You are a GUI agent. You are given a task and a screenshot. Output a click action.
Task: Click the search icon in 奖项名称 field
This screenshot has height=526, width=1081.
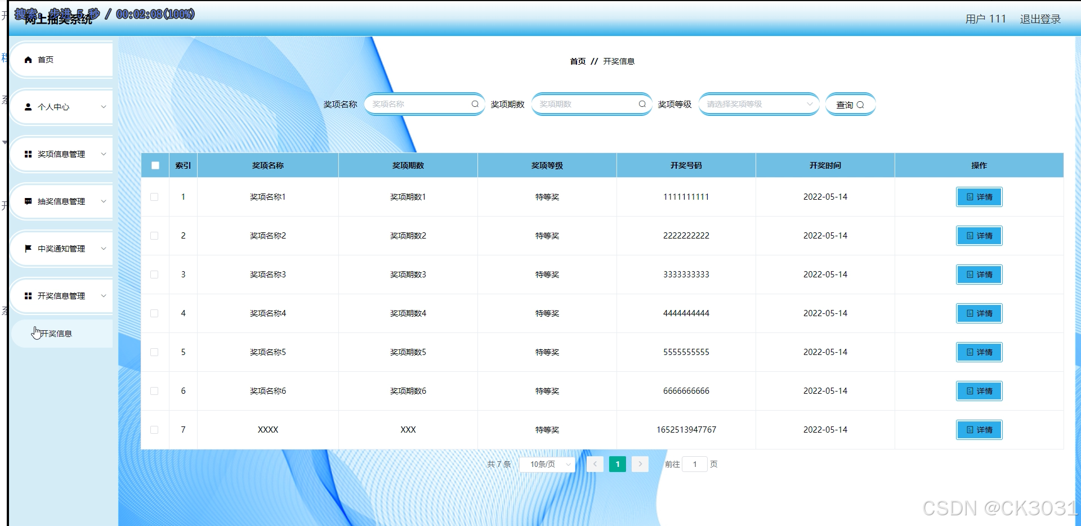(x=475, y=104)
